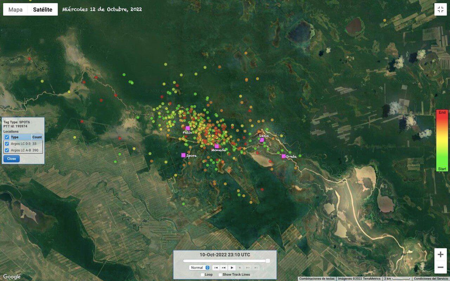Open Condiciones del Servicio link
The width and height of the screenshot is (450, 281).
431,279
